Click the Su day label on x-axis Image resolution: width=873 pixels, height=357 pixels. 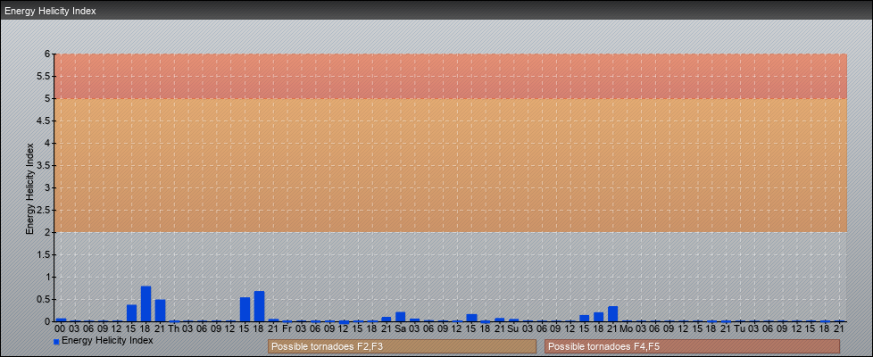pyautogui.click(x=513, y=328)
